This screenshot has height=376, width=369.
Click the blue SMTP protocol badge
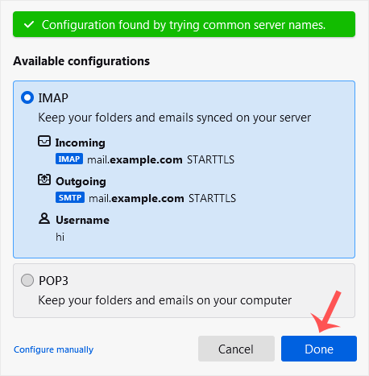pyautogui.click(x=70, y=197)
